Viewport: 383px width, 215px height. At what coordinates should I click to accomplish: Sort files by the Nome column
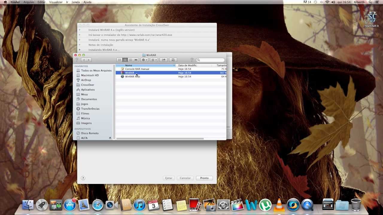(146, 65)
